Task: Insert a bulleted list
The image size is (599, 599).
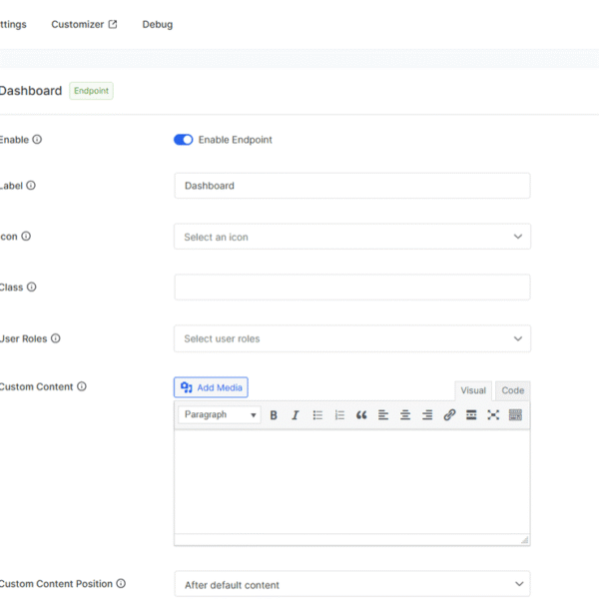Action: [x=318, y=415]
